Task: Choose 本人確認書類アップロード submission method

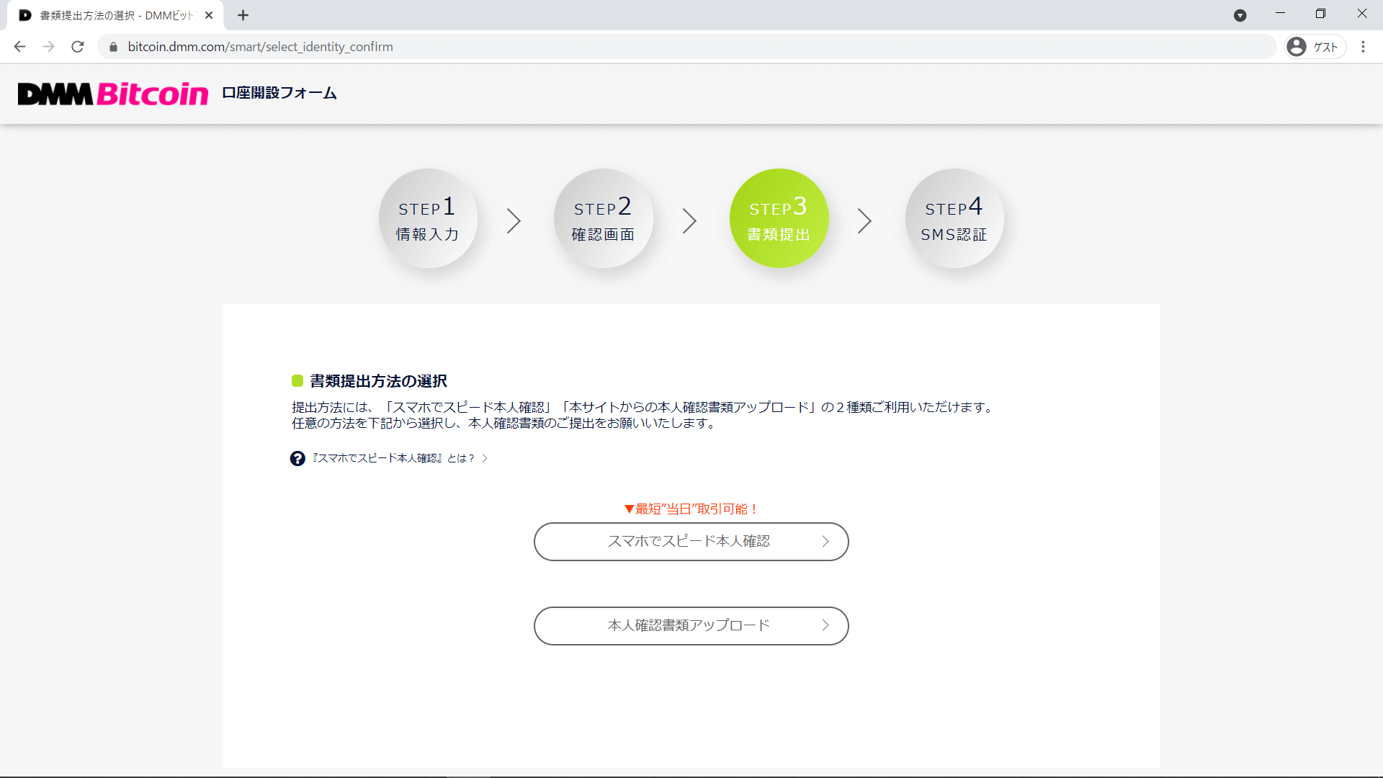Action: tap(689, 625)
